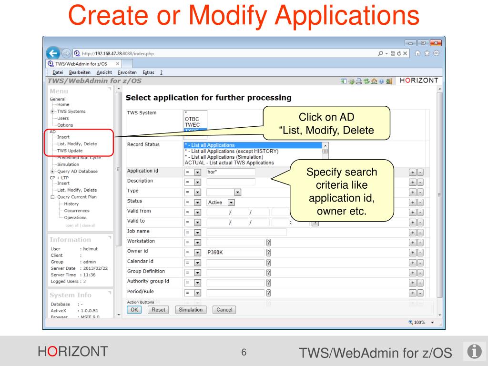Open the Favoriten menu

click(127, 72)
